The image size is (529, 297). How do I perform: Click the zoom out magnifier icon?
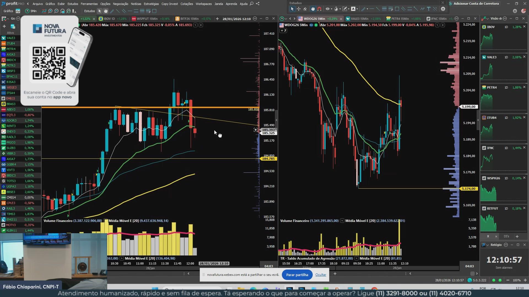pos(56,11)
